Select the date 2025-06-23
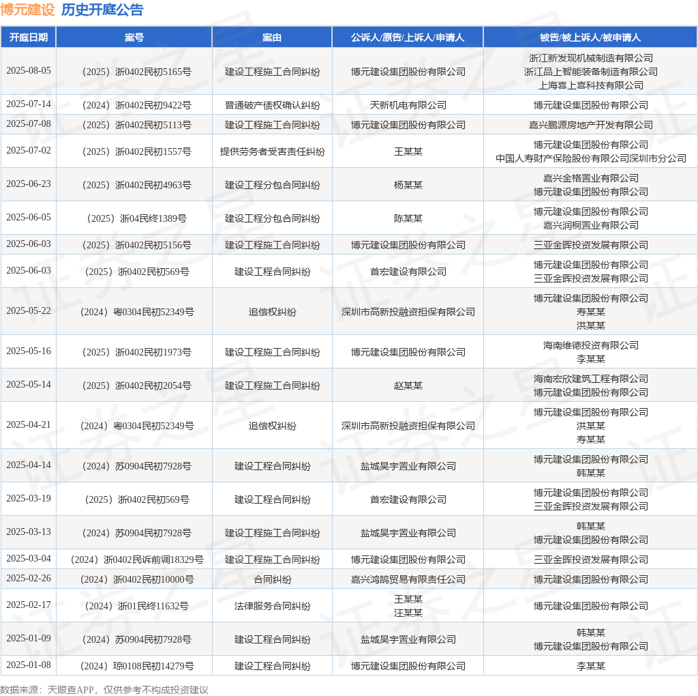Screen dimensions: 698x696 pyautogui.click(x=29, y=184)
